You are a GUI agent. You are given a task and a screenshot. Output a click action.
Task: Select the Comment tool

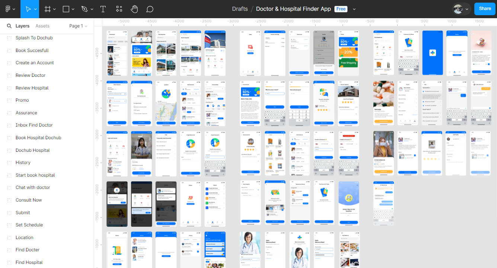pyautogui.click(x=150, y=9)
